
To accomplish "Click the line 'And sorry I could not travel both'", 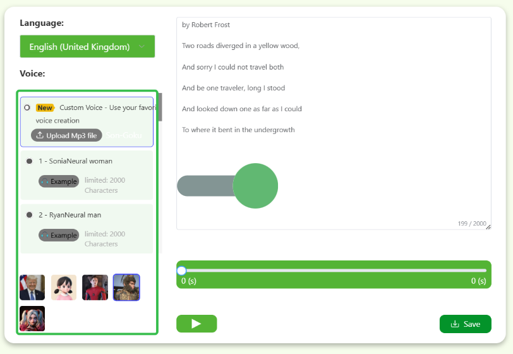I will click(232, 67).
